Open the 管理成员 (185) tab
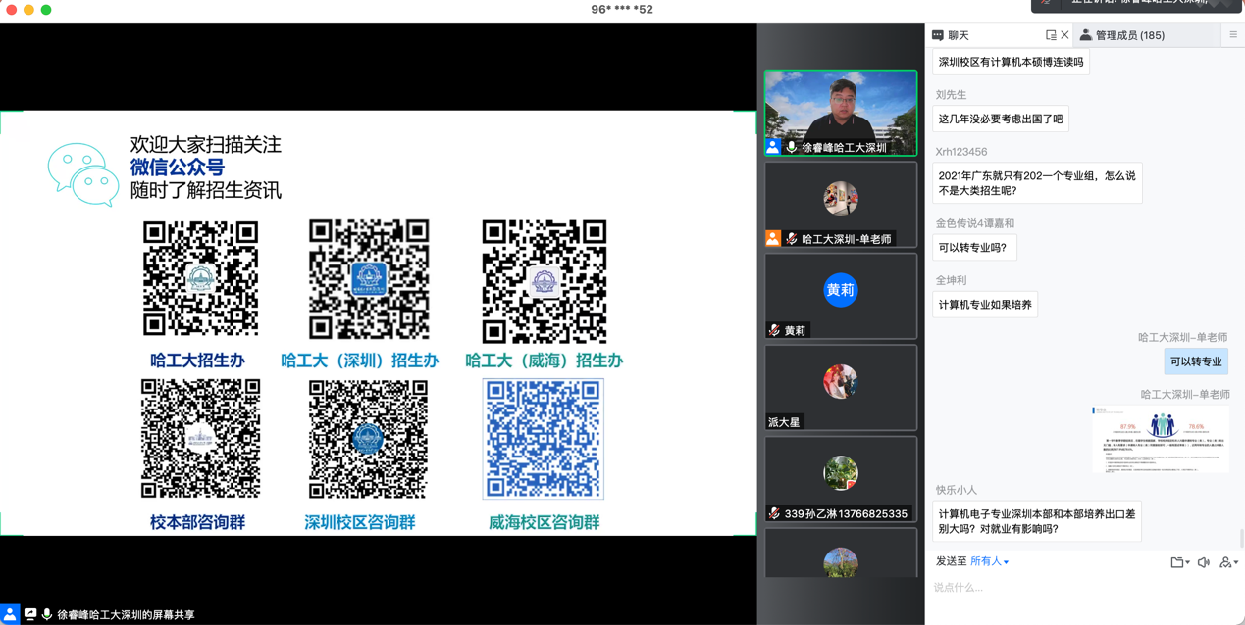This screenshot has width=1245, height=625. pyautogui.click(x=1121, y=35)
